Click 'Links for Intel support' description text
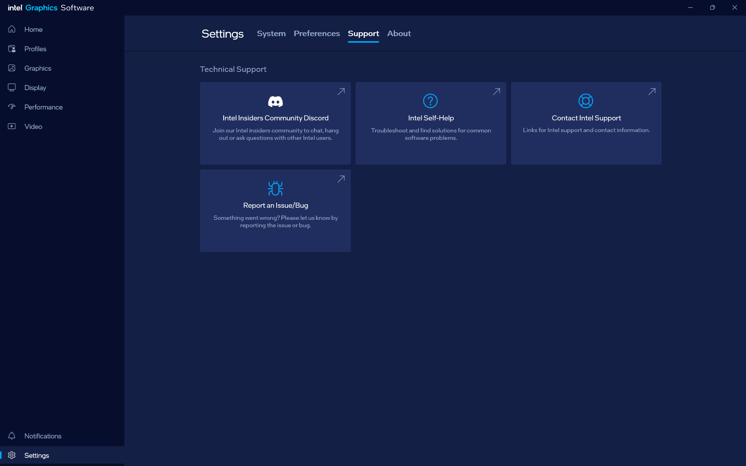The height and width of the screenshot is (466, 746). tap(586, 130)
